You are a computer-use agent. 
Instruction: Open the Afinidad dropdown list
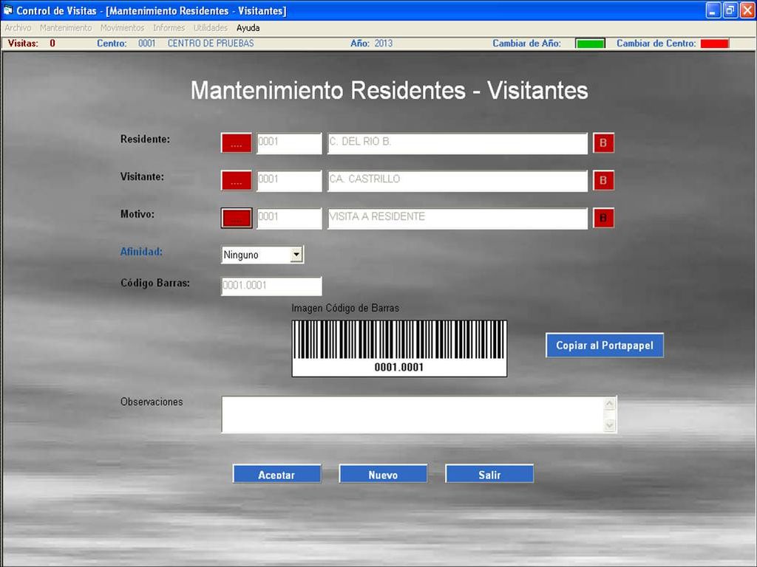point(296,255)
